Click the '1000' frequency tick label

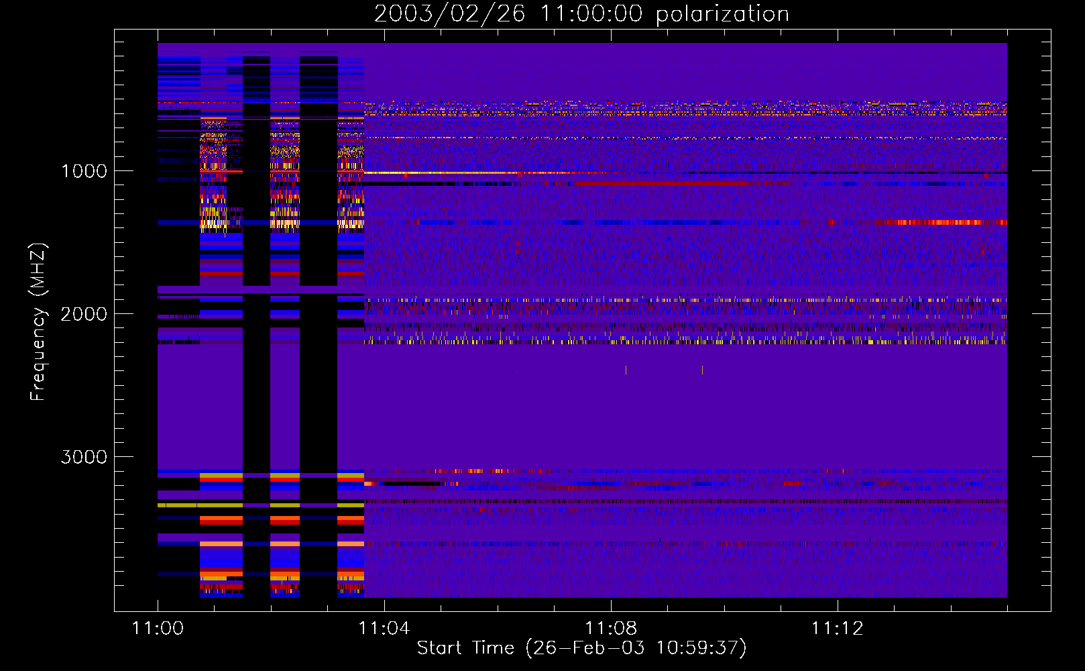click(84, 171)
